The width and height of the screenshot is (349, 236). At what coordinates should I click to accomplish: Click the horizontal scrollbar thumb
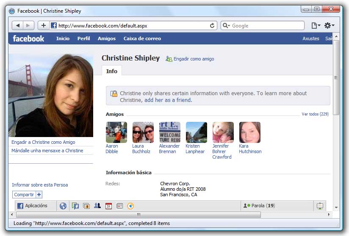pyautogui.click(x=138, y=214)
